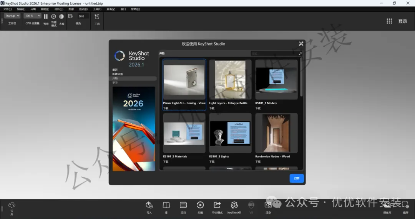Open the 编辑(E) menu
This screenshot has width=415, height=219.
pyautogui.click(x=21, y=9)
